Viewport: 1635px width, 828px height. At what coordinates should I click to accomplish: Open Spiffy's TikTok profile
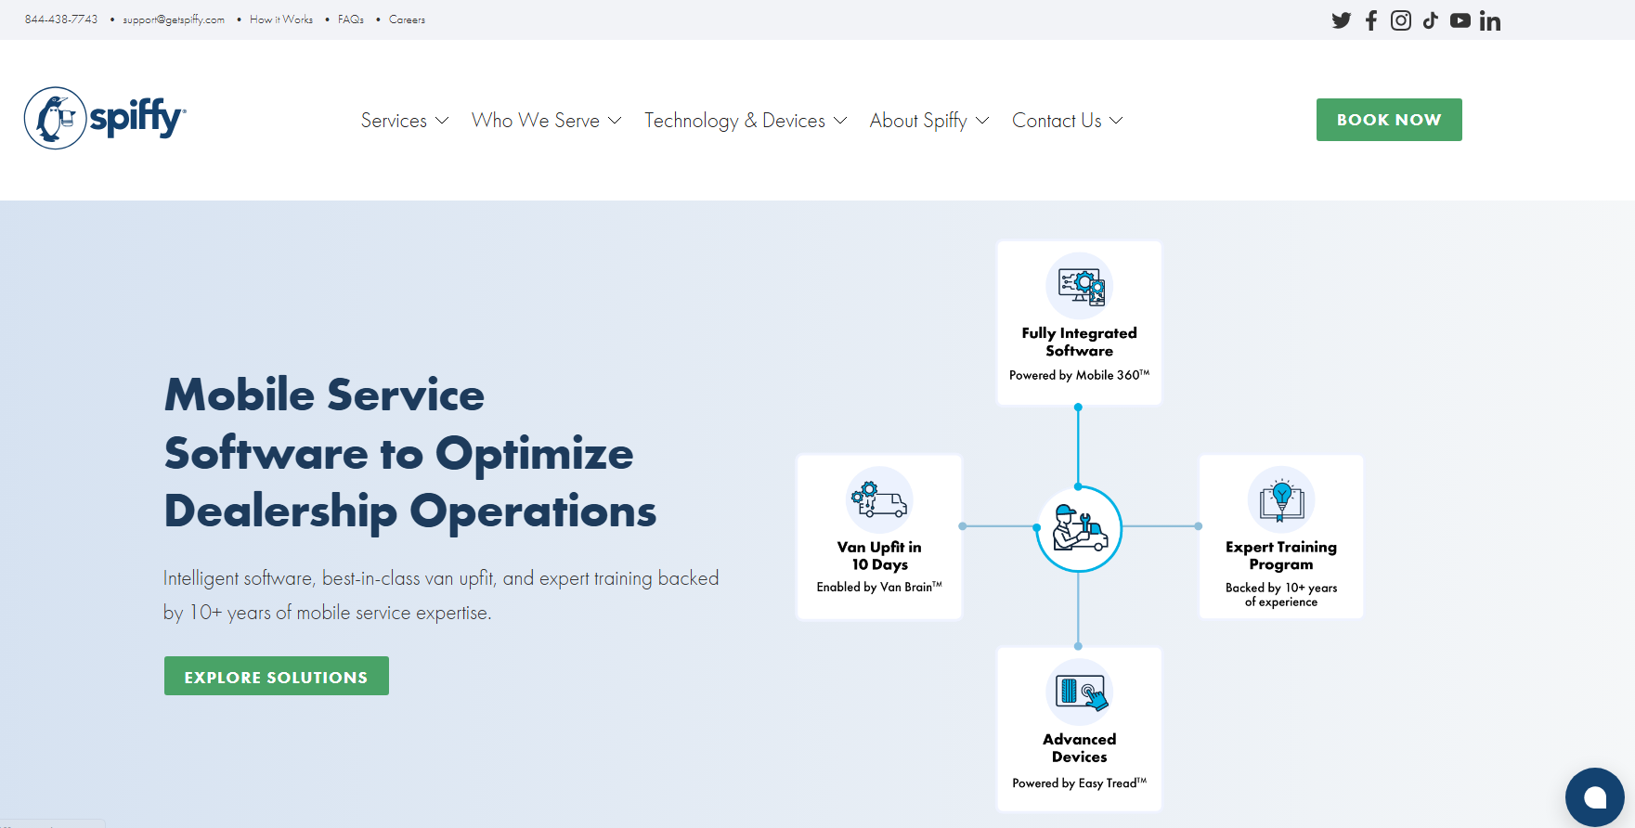coord(1431,20)
